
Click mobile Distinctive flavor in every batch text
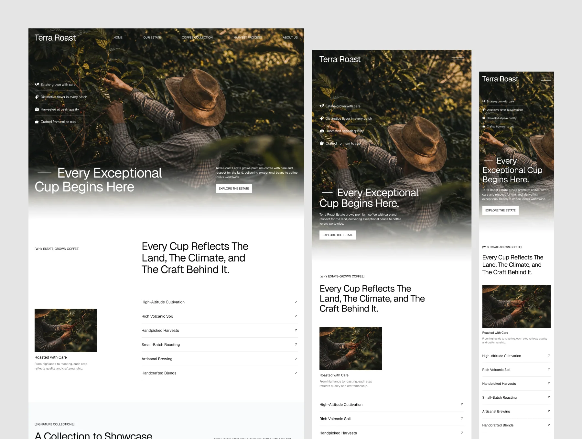coord(505,110)
